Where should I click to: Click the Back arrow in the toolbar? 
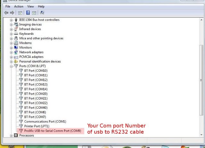tap(6, 13)
